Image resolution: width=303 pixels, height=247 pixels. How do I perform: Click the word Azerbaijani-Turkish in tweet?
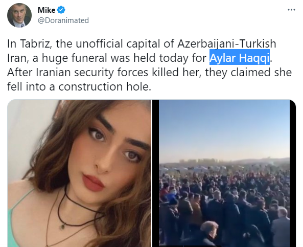[x=227, y=43]
